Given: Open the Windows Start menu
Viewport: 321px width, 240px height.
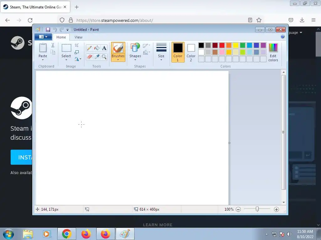Looking at the screenshot, I should pos(8,234).
